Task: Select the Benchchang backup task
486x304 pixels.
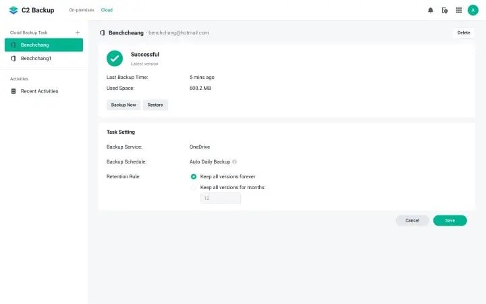Action: point(44,45)
